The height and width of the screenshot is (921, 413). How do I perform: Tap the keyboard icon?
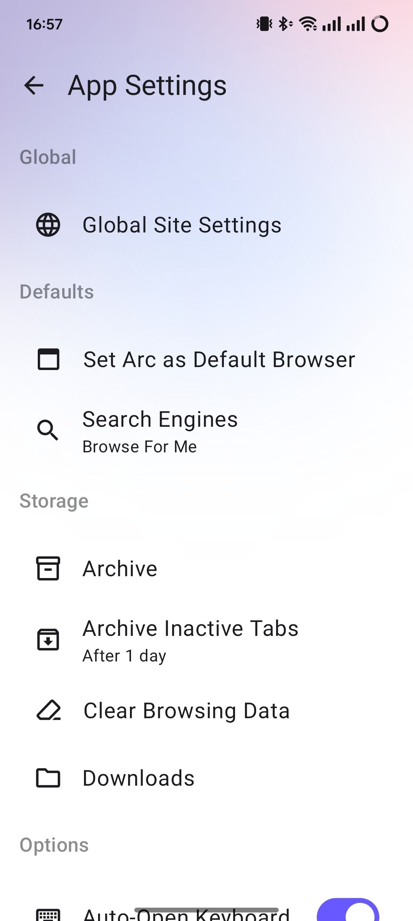48,914
